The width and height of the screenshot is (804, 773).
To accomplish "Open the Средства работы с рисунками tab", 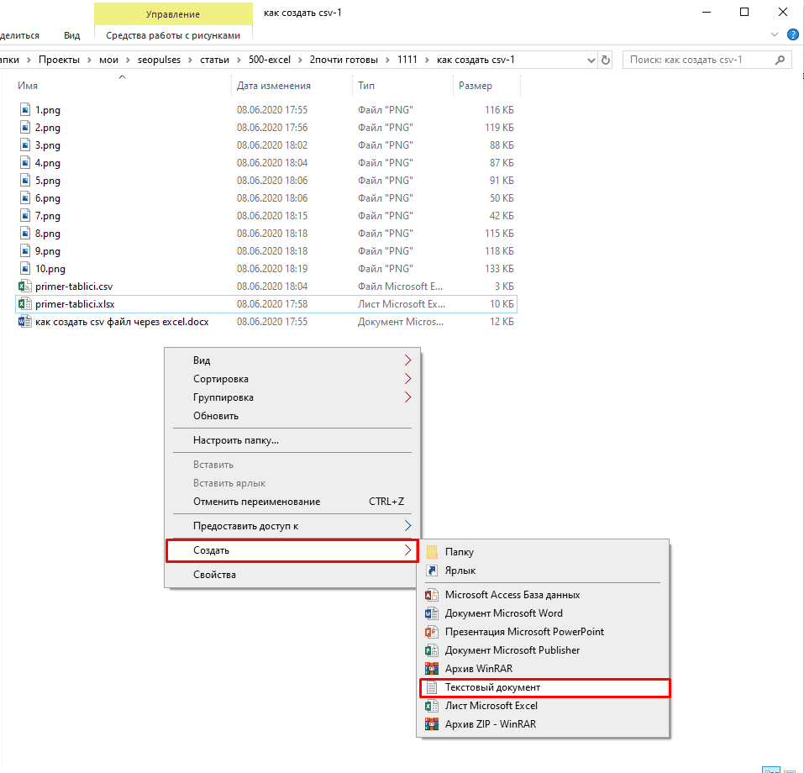I will 173,35.
